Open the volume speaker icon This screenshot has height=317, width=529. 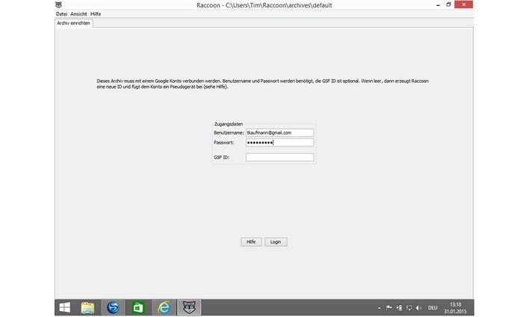click(418, 308)
